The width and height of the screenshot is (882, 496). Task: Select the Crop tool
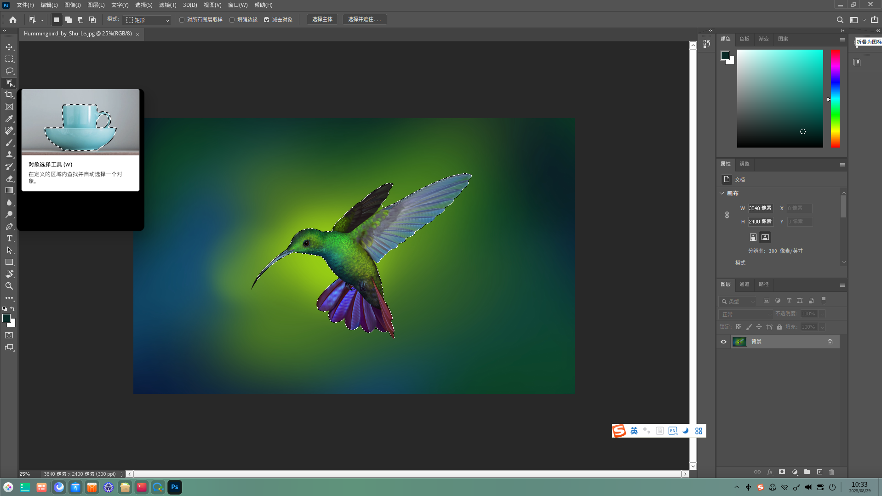(x=9, y=95)
